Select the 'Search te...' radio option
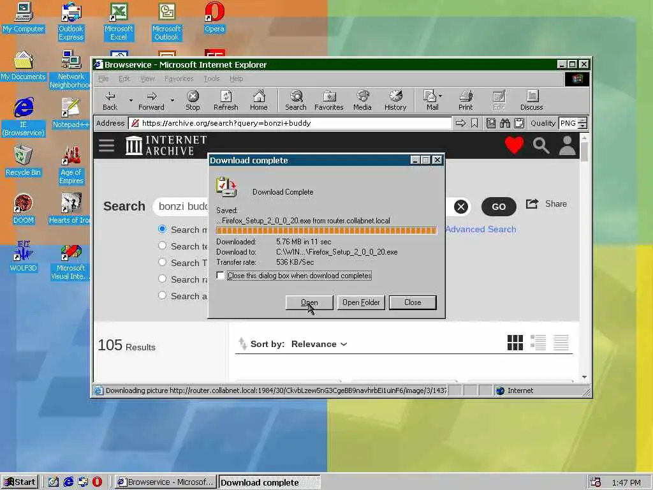 click(x=163, y=246)
